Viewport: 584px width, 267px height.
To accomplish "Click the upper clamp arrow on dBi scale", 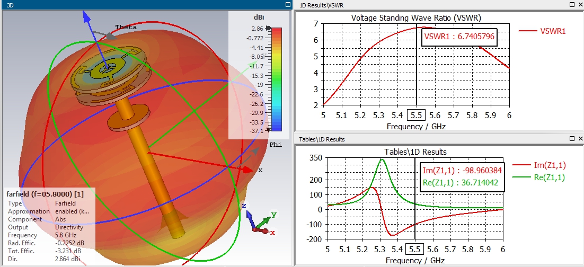I will (x=268, y=28).
